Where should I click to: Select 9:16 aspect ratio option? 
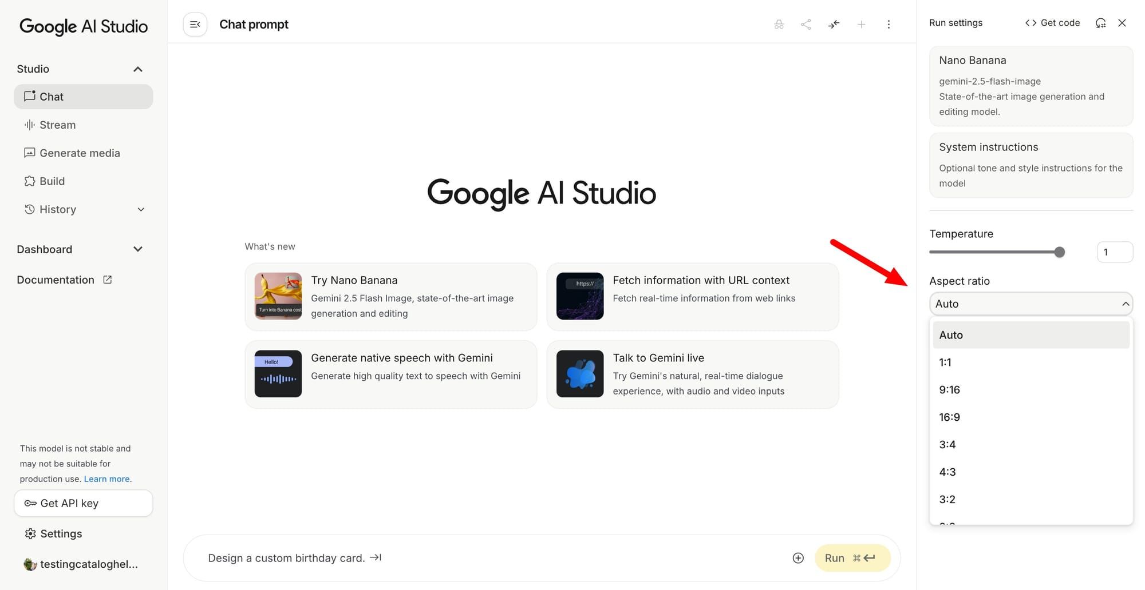1031,390
